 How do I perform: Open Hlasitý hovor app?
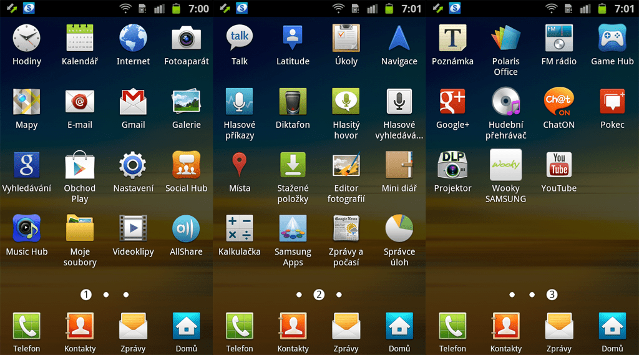tap(346, 102)
